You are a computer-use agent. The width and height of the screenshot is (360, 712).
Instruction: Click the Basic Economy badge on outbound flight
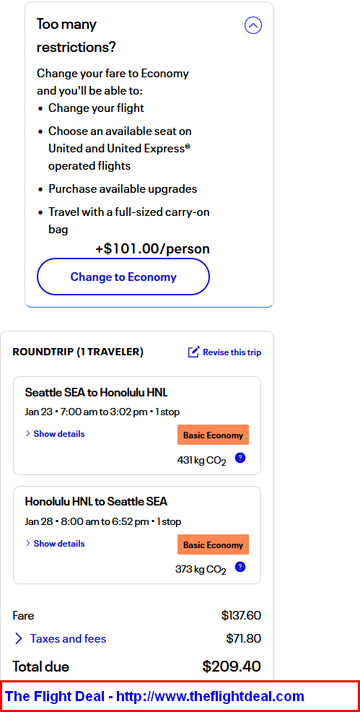click(213, 435)
